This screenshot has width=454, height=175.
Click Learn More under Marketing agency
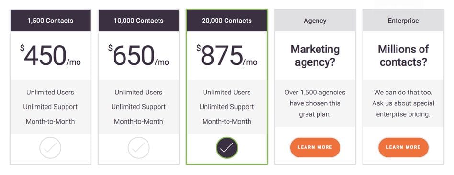click(x=315, y=147)
